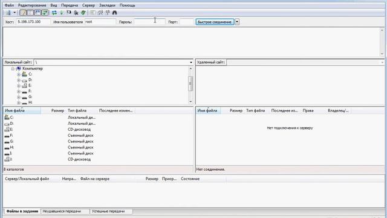Select the C: drive icon in file list
The image size is (387, 218).
(7, 117)
